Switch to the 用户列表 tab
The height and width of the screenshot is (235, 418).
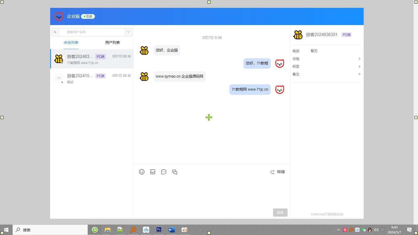click(112, 43)
